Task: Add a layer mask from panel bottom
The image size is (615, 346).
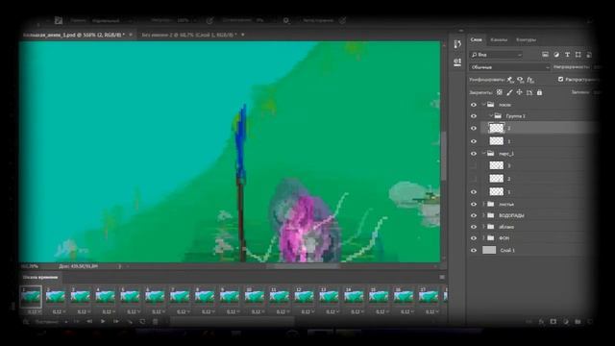Action: click(x=553, y=322)
